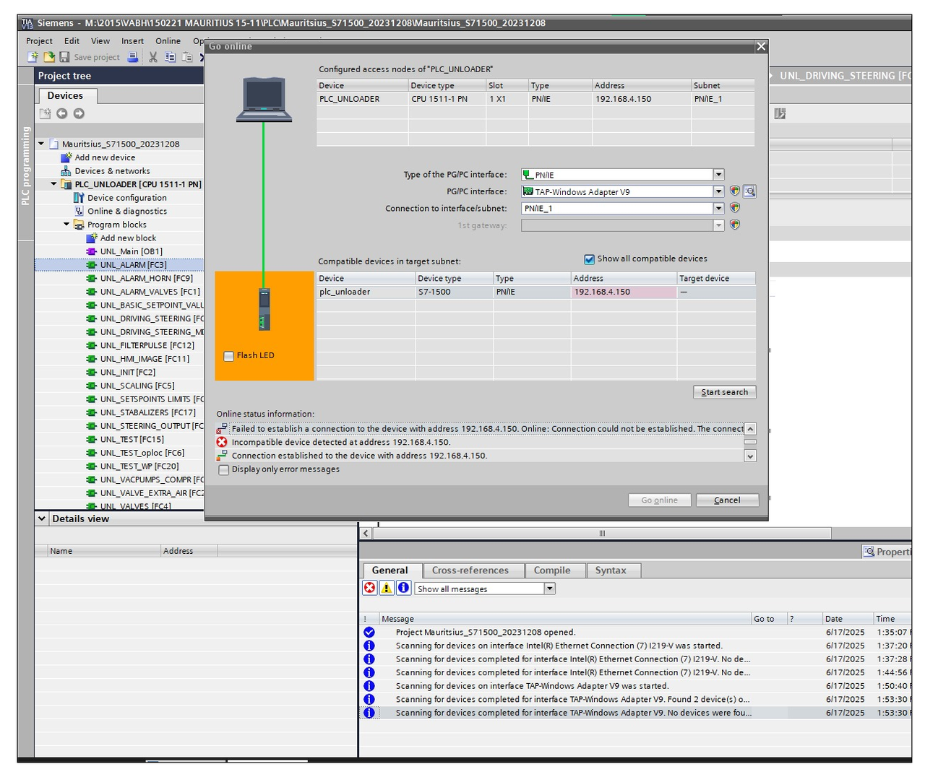Image resolution: width=925 pixels, height=777 pixels.
Task: Click the Open project folder icon
Action: [48, 57]
